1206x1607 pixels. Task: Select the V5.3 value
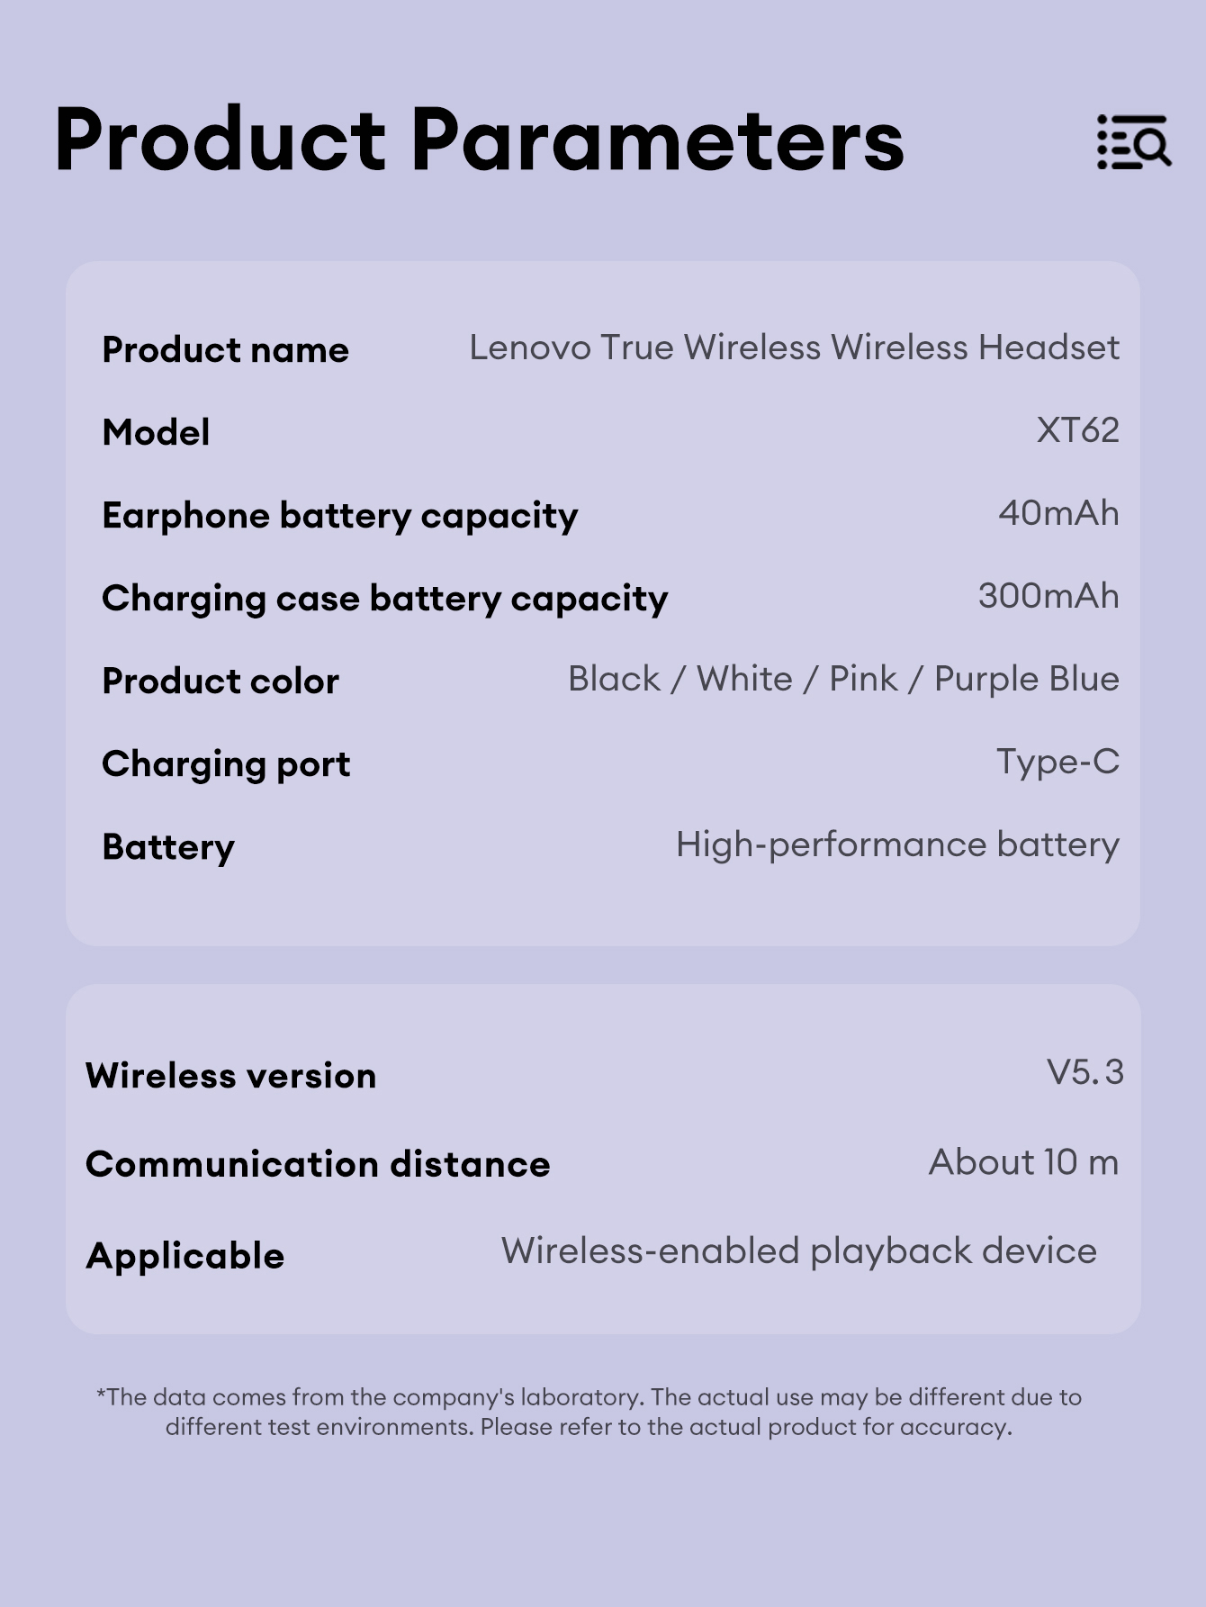coord(1085,1072)
